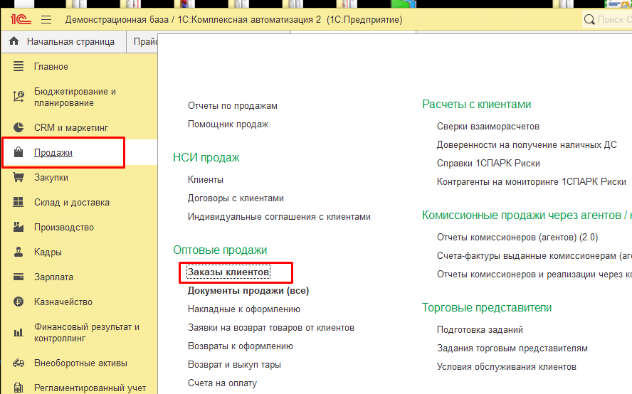Open the Закупки section
632x394 pixels.
point(51,178)
